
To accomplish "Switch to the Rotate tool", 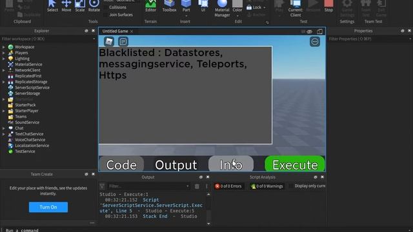I will [x=94, y=6].
